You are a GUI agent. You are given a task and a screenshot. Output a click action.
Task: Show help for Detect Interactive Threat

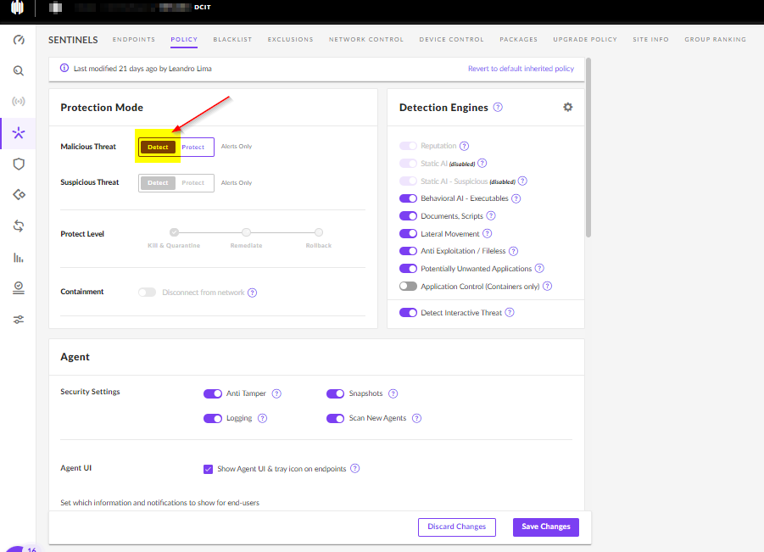point(509,313)
